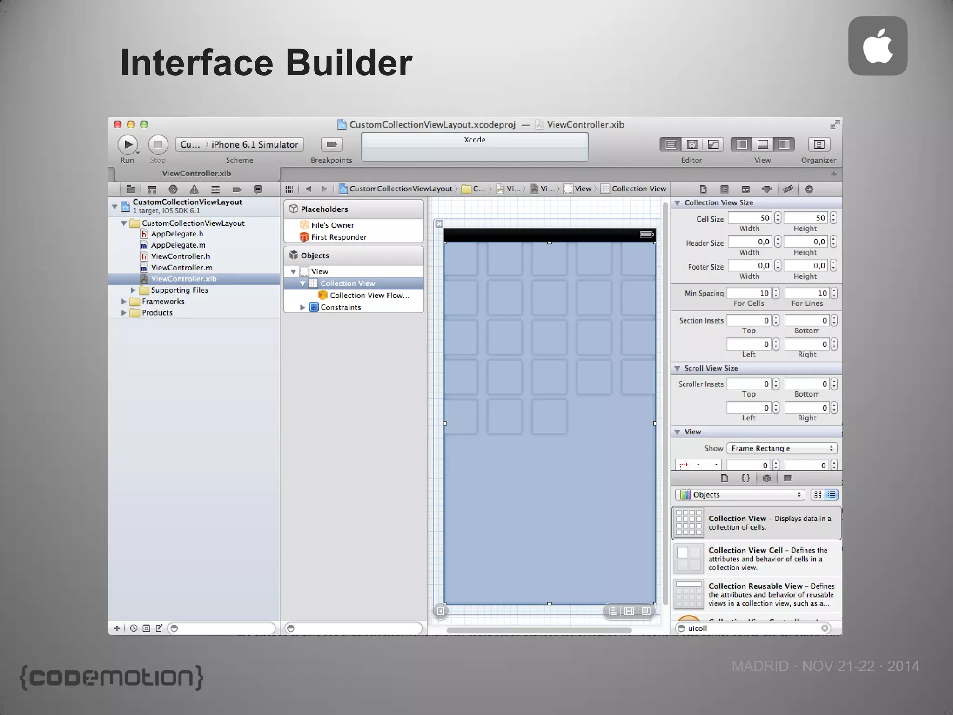953x715 pixels.
Task: Click the Run button in Xcode toolbar
Action: [128, 145]
